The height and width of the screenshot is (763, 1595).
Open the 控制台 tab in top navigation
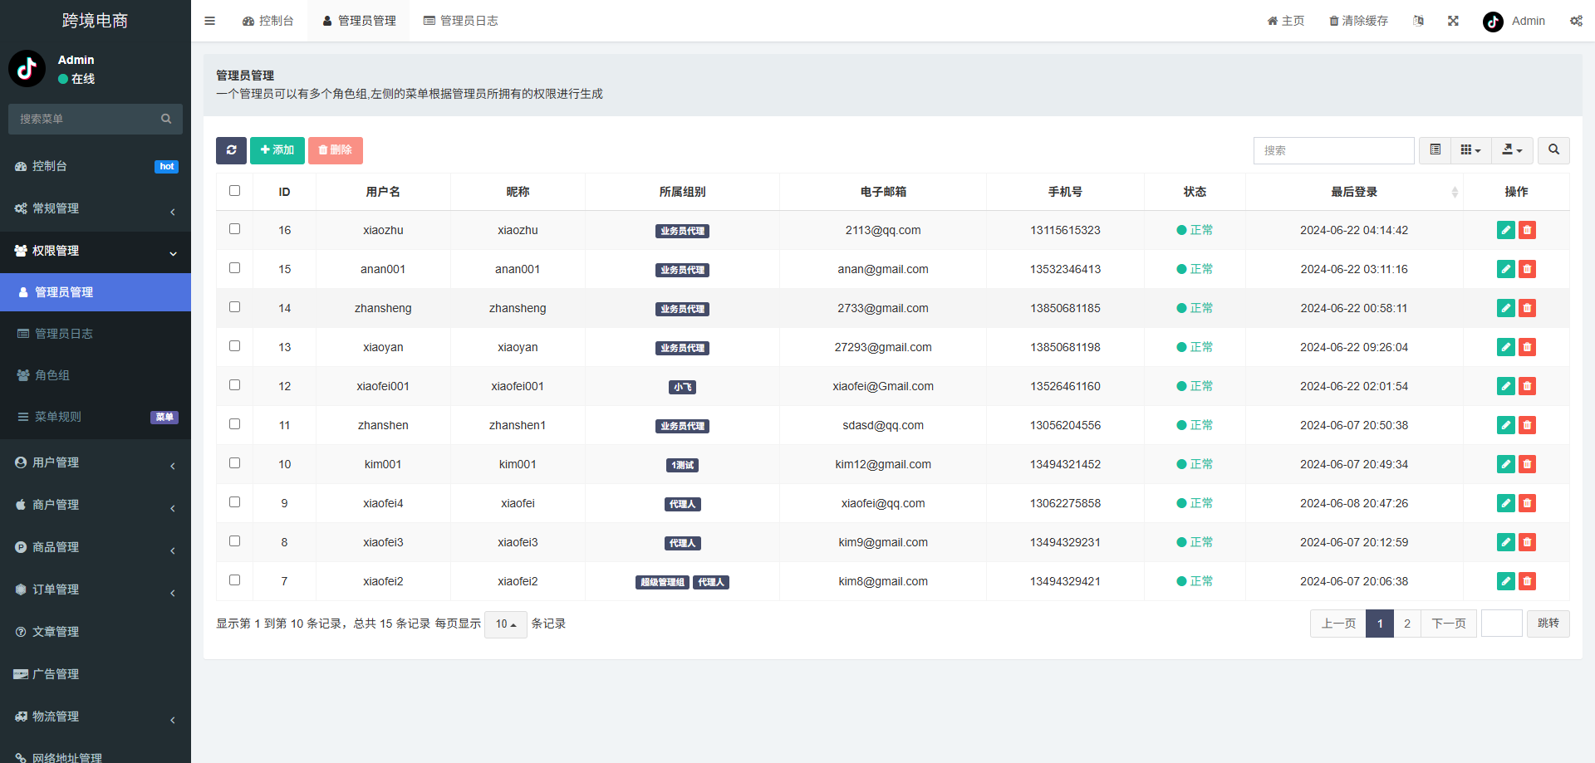click(267, 20)
